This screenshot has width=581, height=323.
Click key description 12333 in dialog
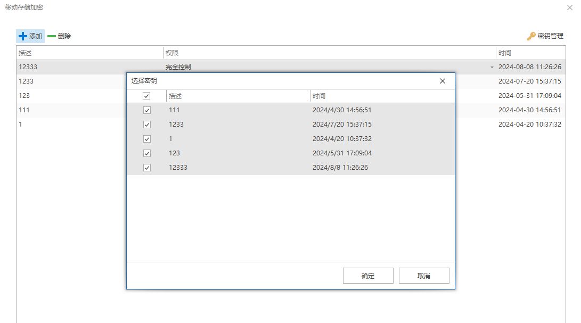[x=178, y=168]
